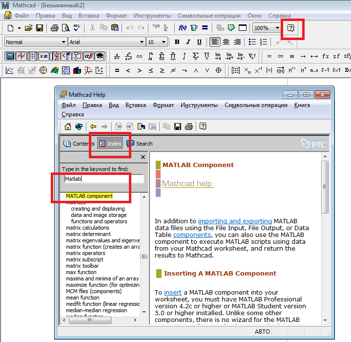Open the Symbolic keyword palette (graduation cap)

coord(100,56)
